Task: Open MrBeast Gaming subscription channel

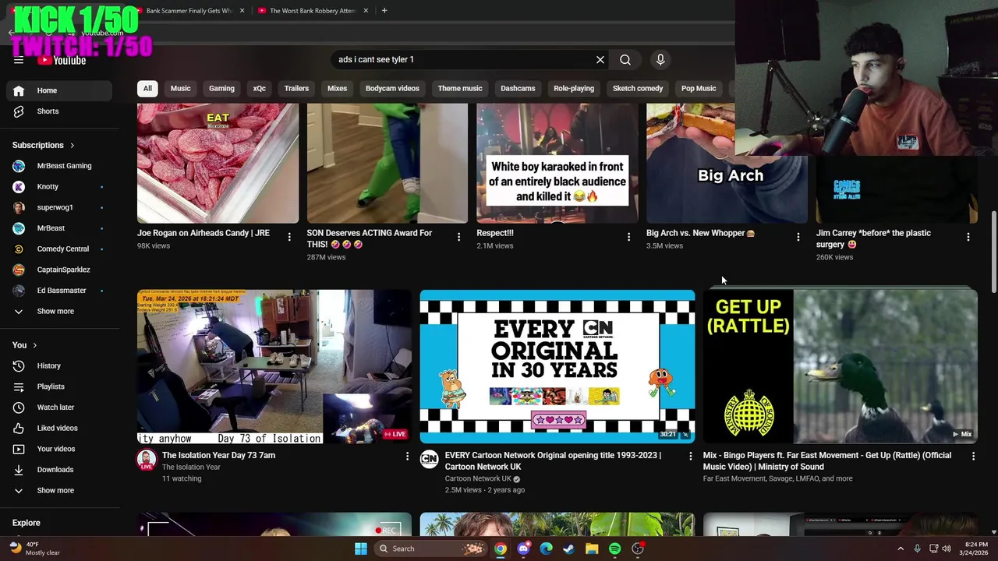Action: coord(59,166)
